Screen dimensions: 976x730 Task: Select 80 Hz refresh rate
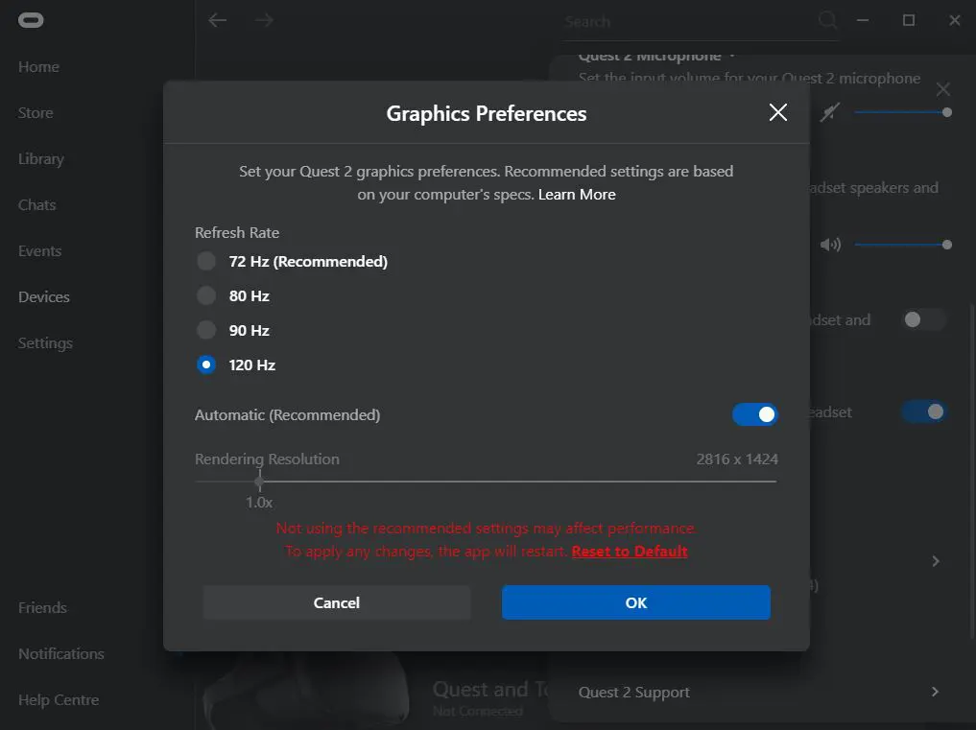(x=206, y=295)
